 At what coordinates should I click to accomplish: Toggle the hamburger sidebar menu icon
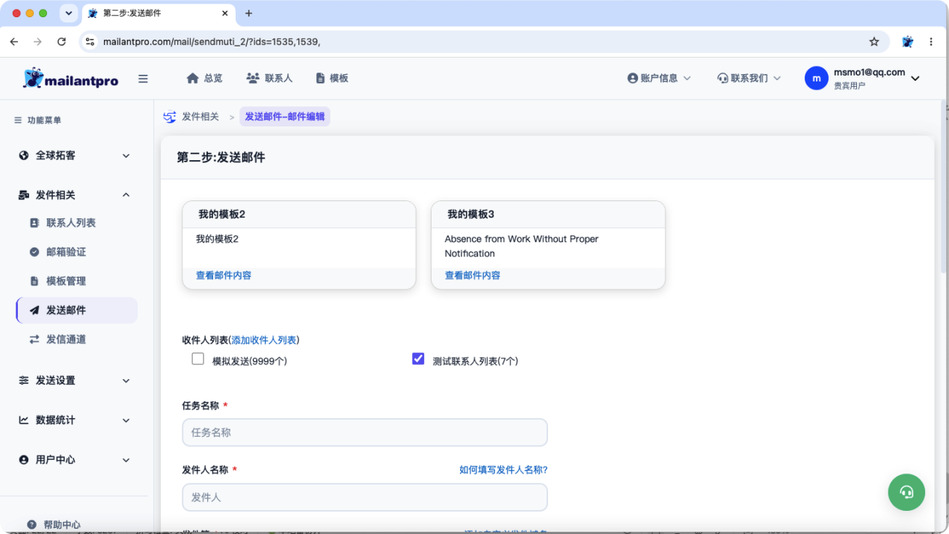click(x=143, y=79)
